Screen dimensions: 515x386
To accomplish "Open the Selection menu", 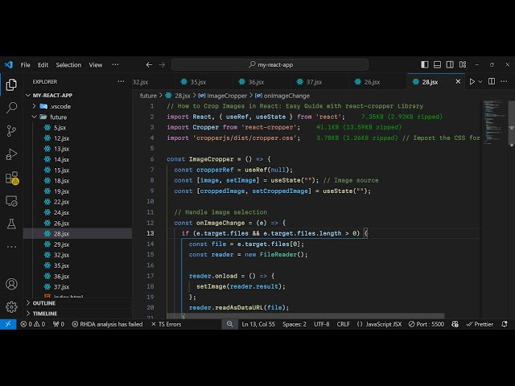I will (x=68, y=64).
